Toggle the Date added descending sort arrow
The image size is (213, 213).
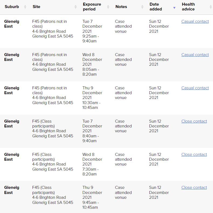coord(174,8)
